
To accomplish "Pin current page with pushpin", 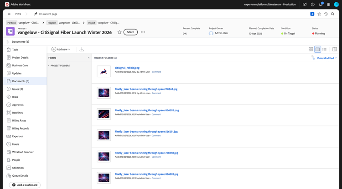I will [x=45, y=14].
